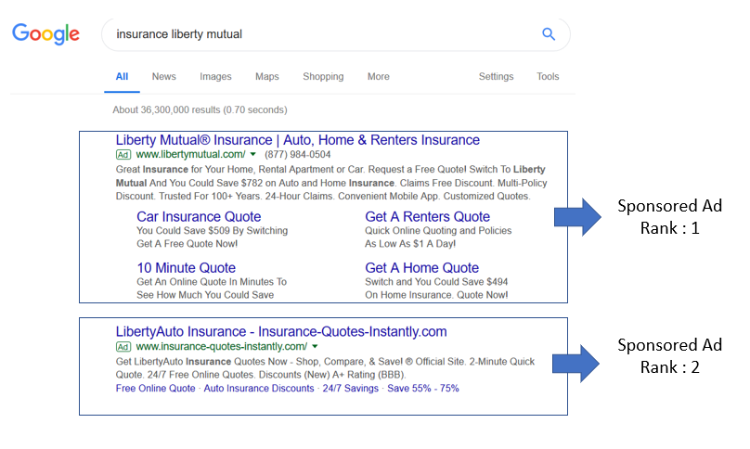The width and height of the screenshot is (750, 449).
Task: Click text You Could Save $509 By Switching
Action: pos(213,230)
